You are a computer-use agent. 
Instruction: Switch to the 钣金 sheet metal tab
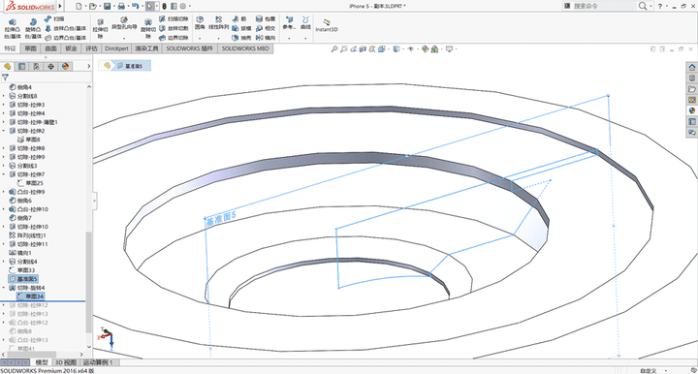(71, 48)
